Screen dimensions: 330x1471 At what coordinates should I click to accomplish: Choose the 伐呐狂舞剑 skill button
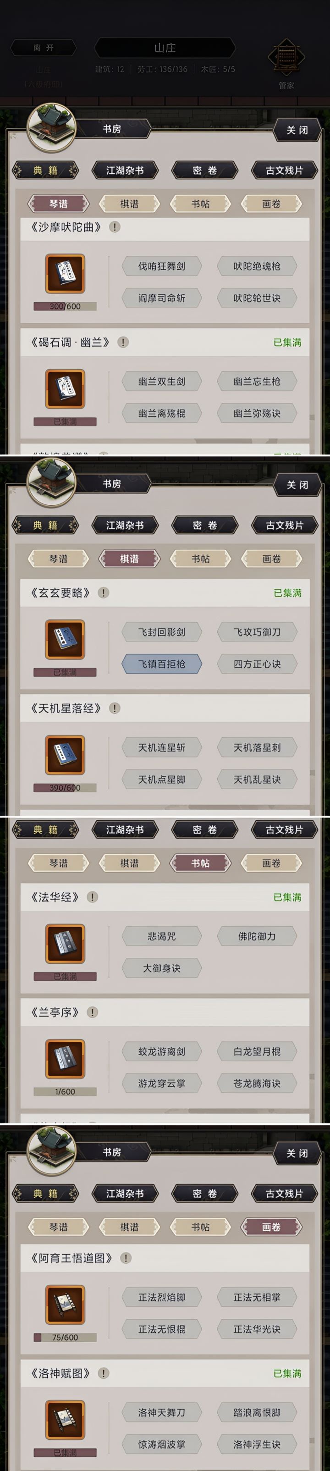point(162,266)
